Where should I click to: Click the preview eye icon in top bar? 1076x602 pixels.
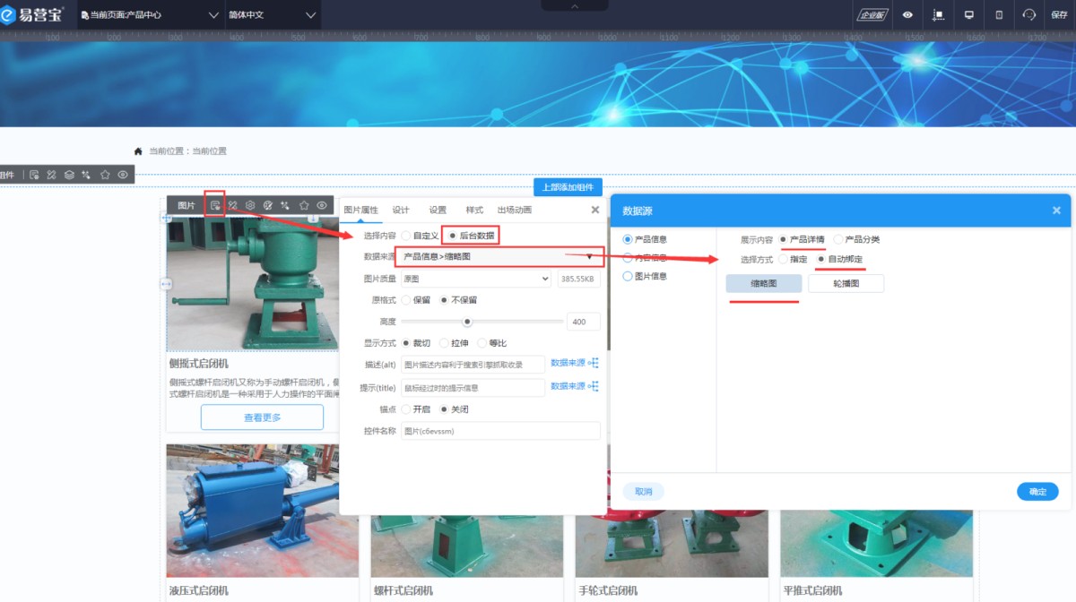coord(908,14)
